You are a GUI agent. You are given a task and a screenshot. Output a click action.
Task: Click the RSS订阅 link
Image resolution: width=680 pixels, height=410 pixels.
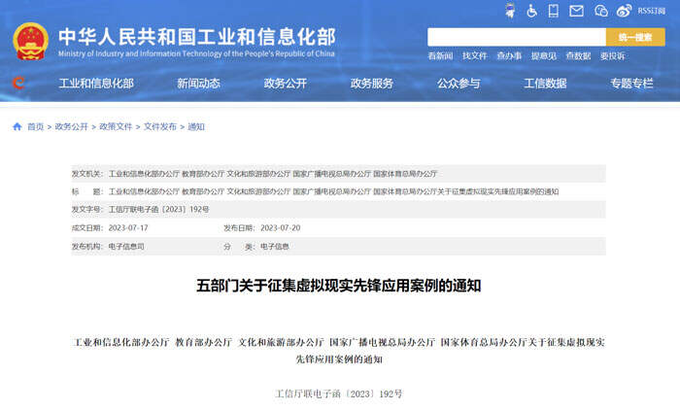tap(652, 12)
